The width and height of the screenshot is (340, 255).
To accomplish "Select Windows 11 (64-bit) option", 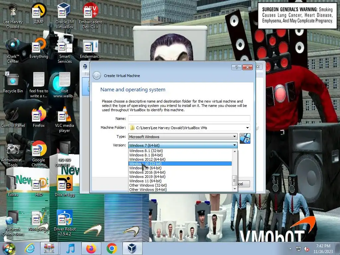I will point(180,181).
